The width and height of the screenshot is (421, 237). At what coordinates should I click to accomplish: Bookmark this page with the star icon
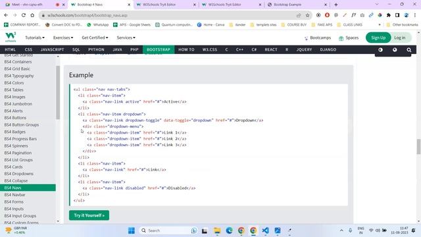point(307,15)
